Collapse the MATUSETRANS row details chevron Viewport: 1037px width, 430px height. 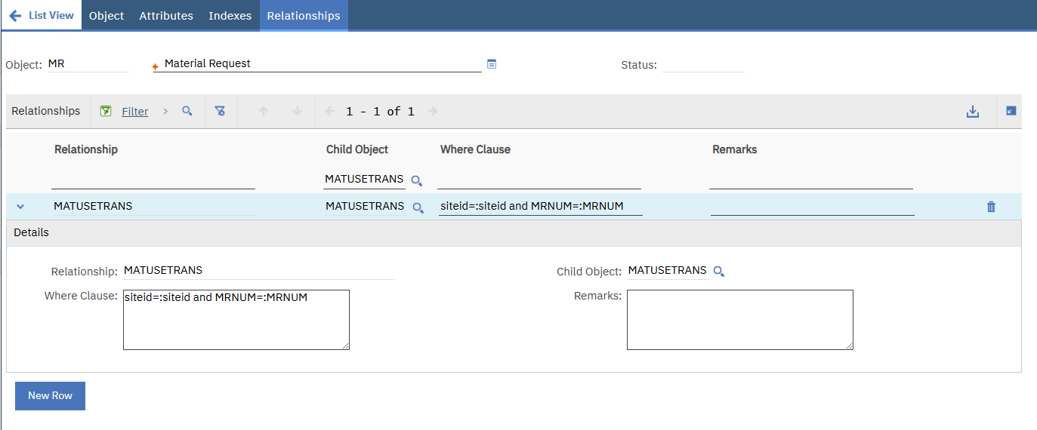(x=20, y=207)
